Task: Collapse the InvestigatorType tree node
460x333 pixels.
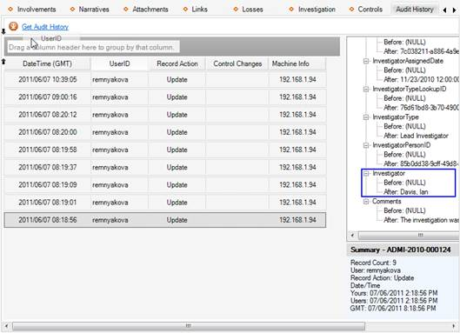Action: (x=366, y=117)
